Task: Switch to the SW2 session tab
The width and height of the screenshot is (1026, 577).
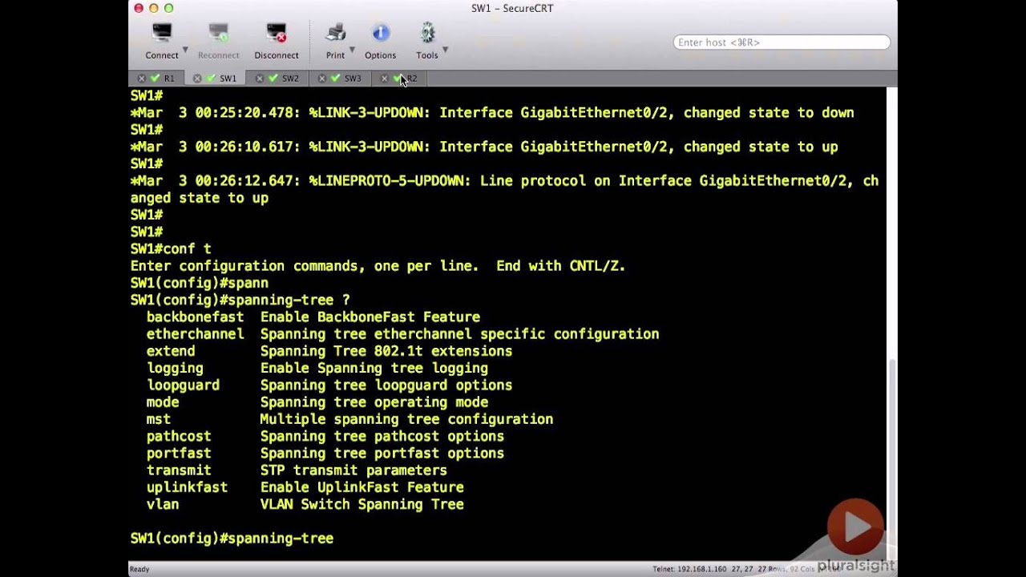Action: (x=278, y=79)
